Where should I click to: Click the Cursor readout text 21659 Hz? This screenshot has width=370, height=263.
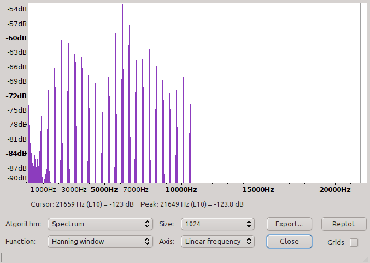coord(82,204)
